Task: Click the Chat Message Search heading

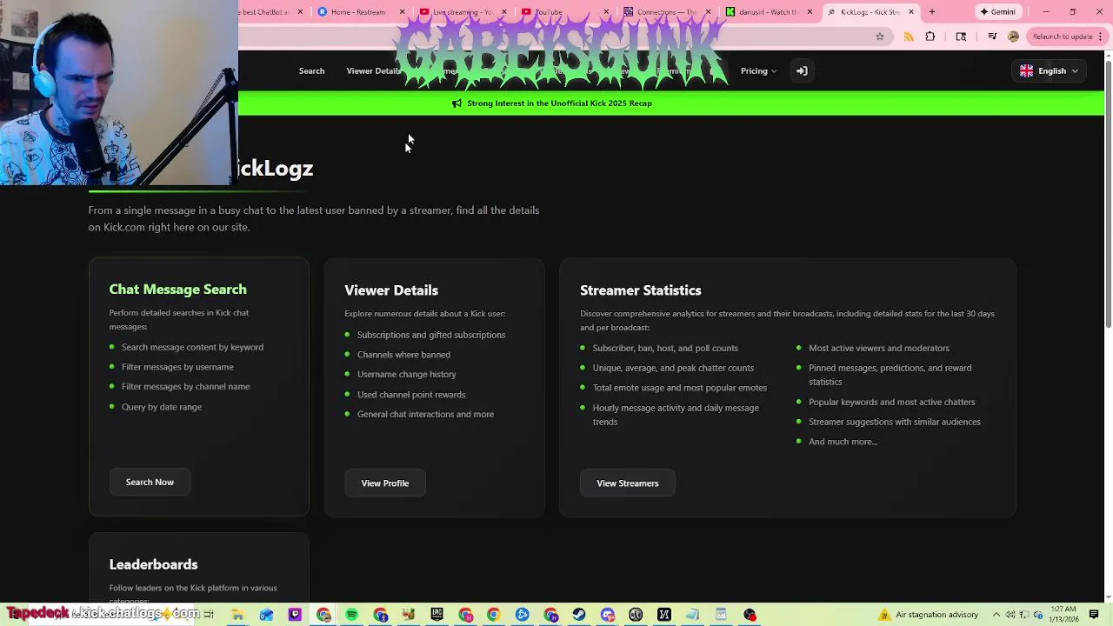Action: [177, 290]
